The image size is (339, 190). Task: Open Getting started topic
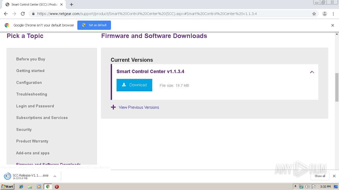tap(30, 71)
